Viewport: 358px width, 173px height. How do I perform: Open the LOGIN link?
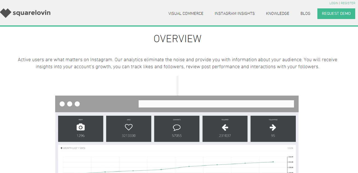(x=334, y=3)
